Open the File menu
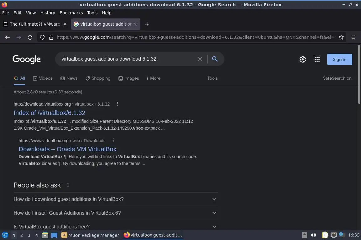The image size is (361, 240). tap(6, 13)
